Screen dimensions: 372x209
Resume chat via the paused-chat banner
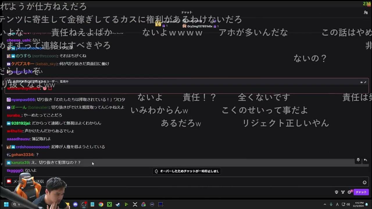tap(187, 171)
